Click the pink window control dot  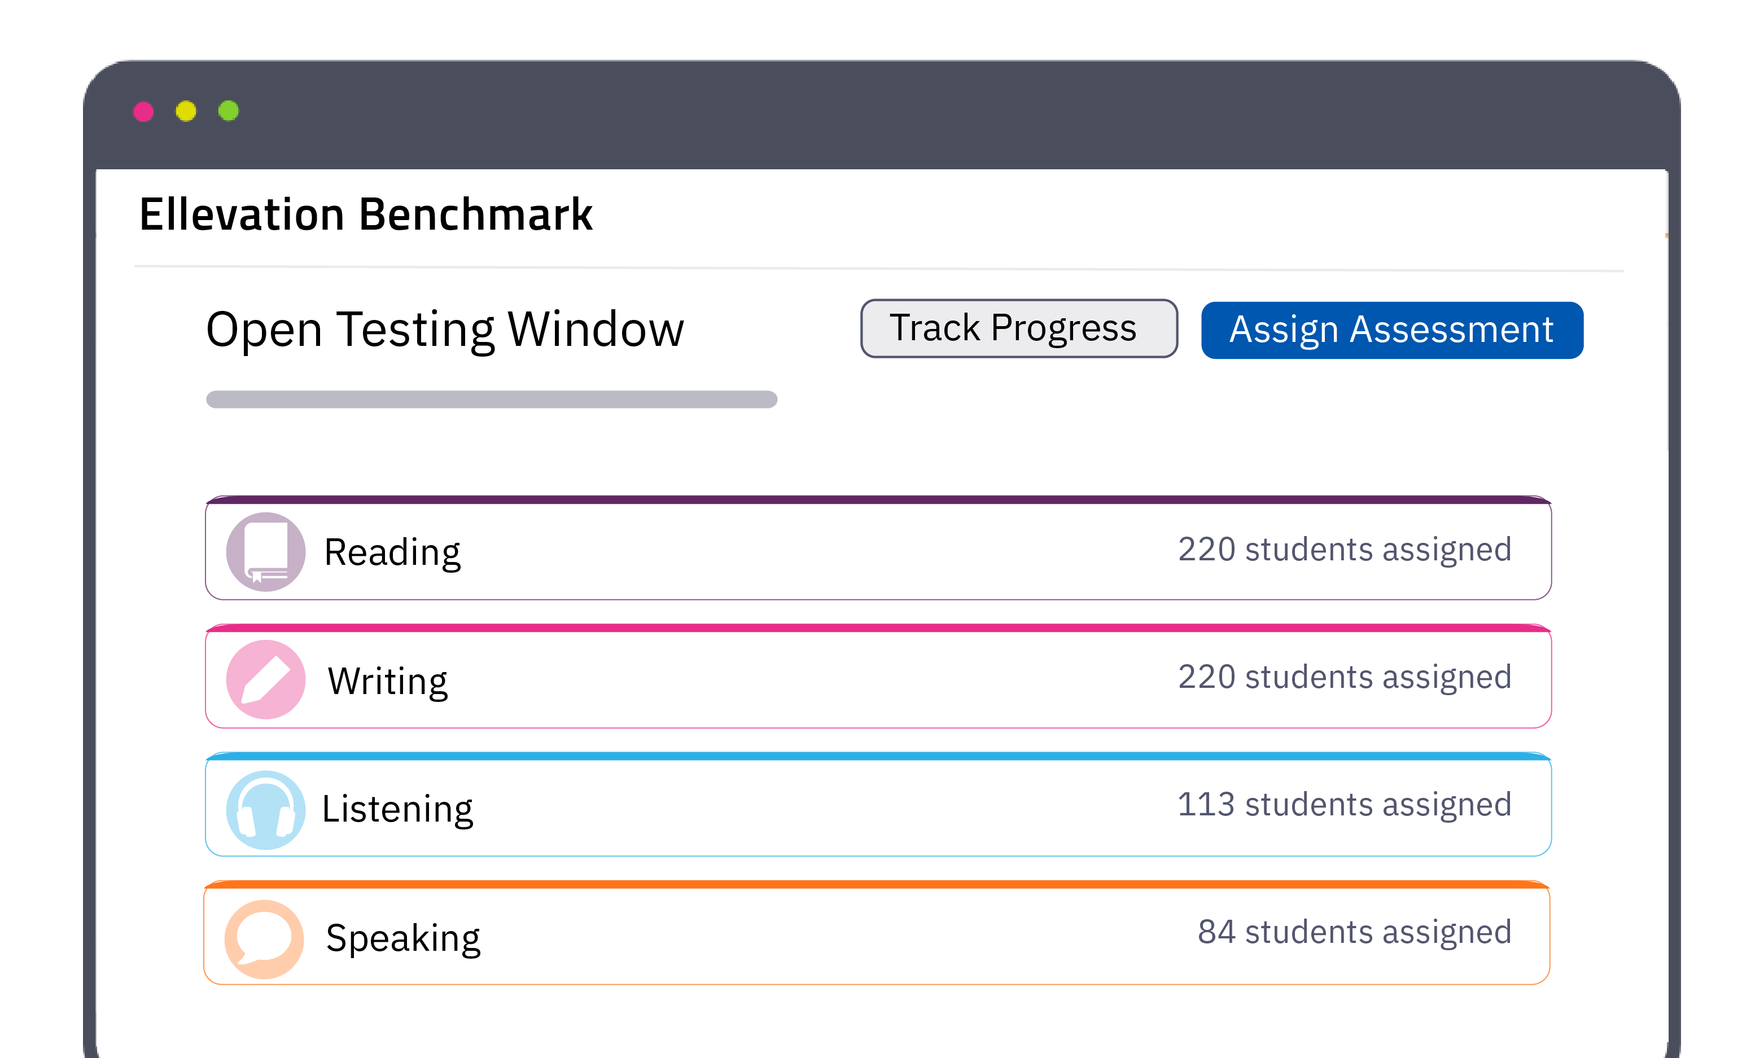pos(145,111)
